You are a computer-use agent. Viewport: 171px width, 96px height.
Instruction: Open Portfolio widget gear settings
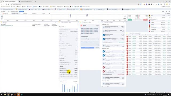(56, 22)
